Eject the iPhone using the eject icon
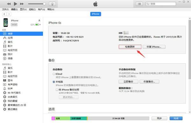Screen dimensions: 191x123 [39, 20]
